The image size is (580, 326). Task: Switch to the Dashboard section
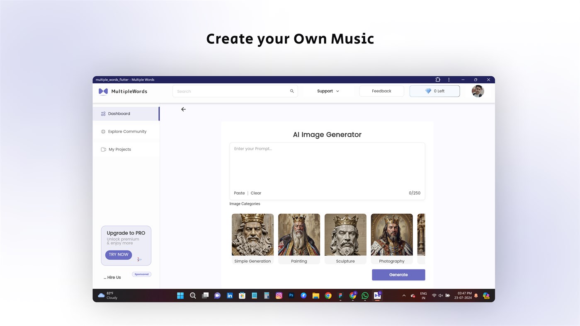click(x=119, y=113)
